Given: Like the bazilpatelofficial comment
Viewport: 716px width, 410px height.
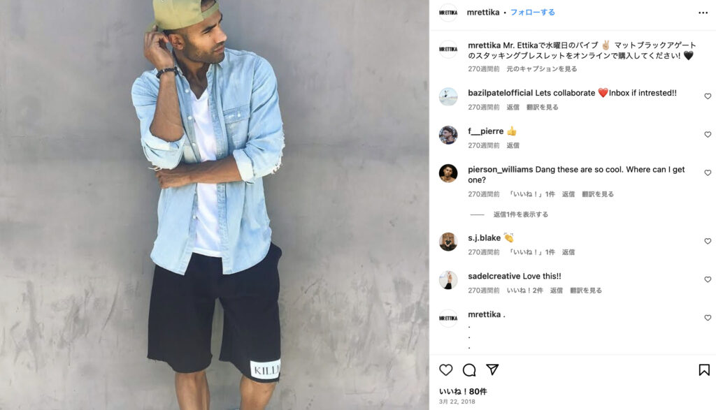Looking at the screenshot, I should [708, 96].
